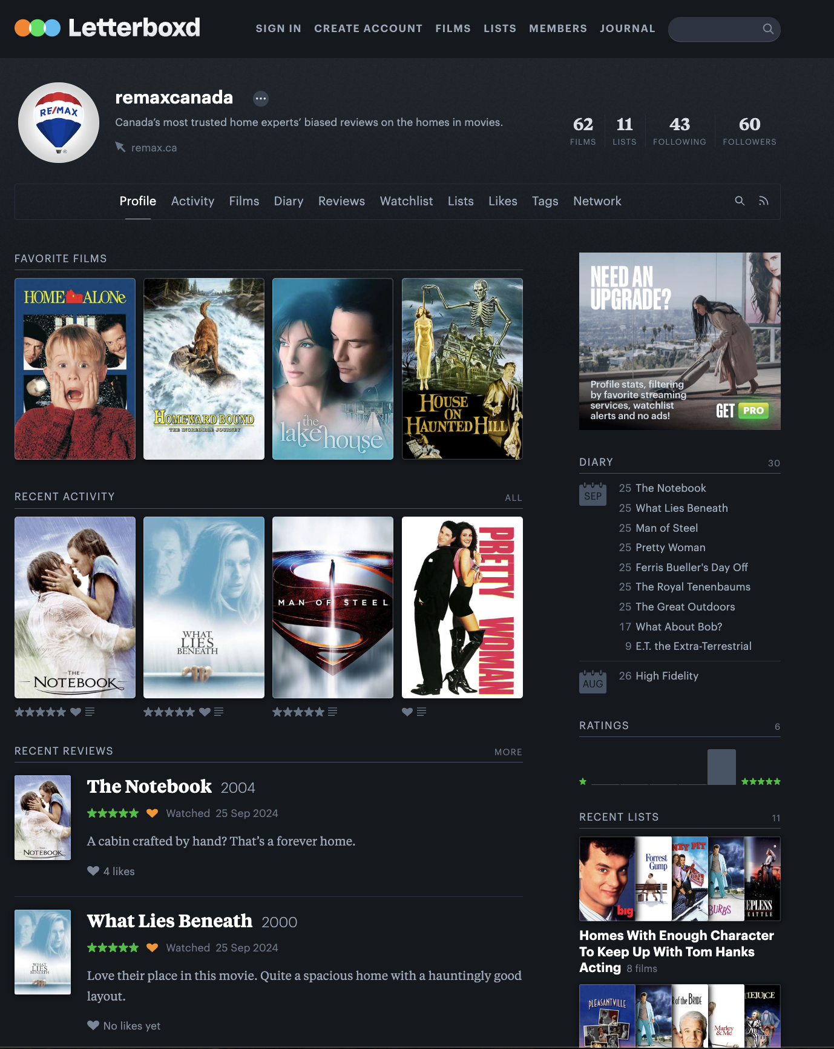Open the Activity tab
Image resolution: width=834 pixels, height=1049 pixels.
coord(192,201)
